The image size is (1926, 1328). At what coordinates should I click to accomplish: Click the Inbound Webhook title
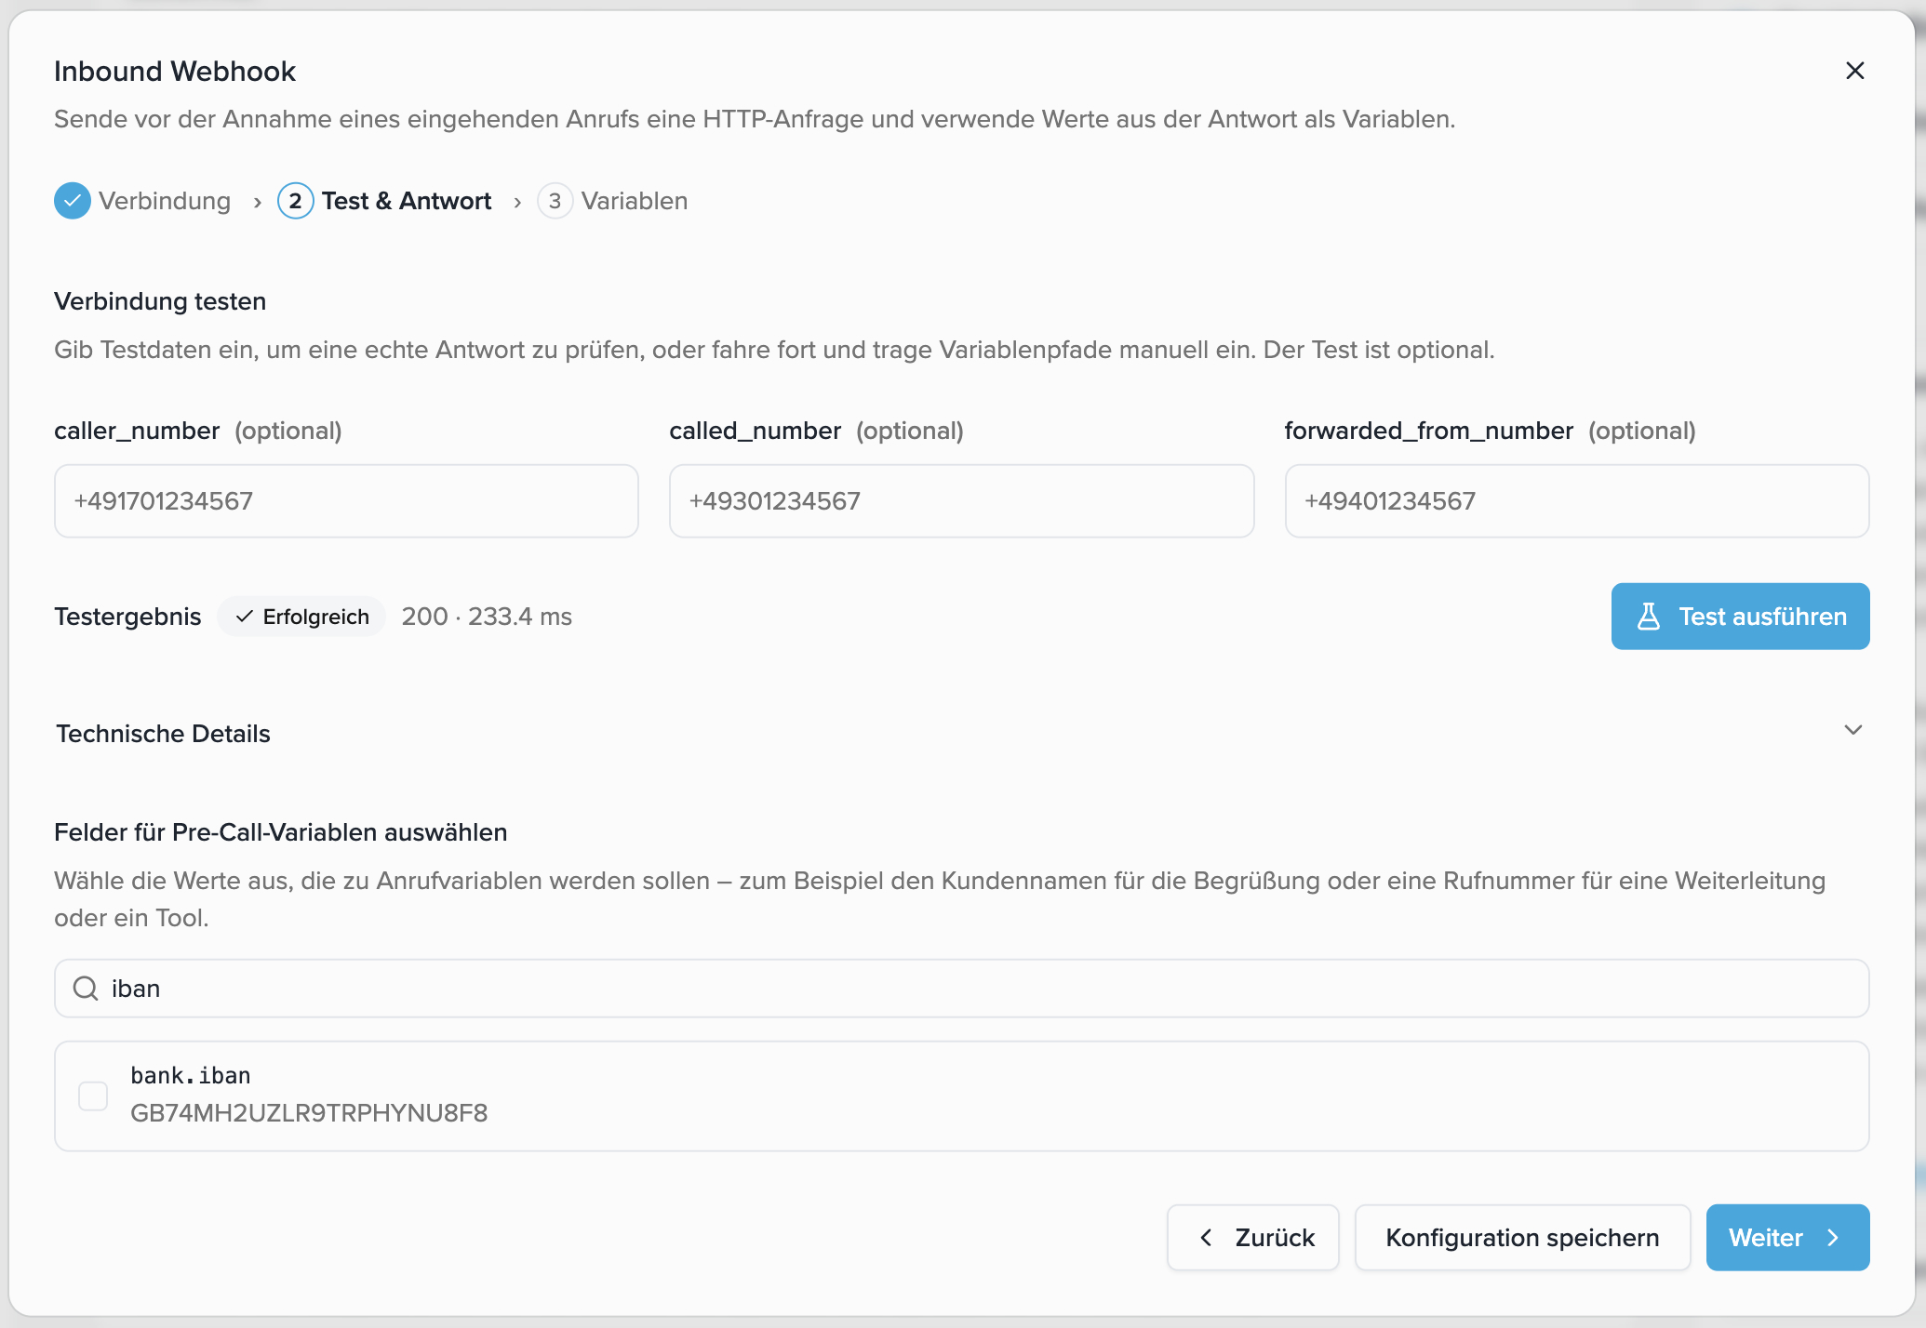pyautogui.click(x=174, y=72)
